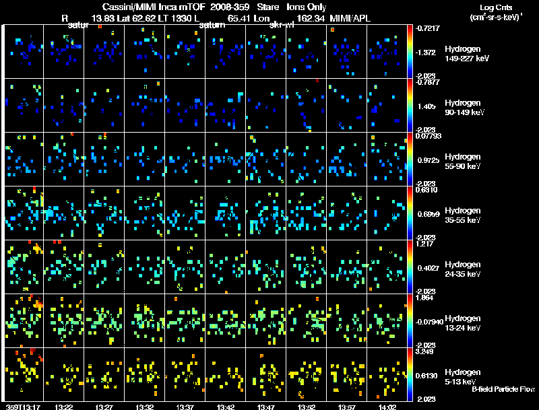Click the '0.07793' color scale value
The height and width of the screenshot is (410, 539).
[x=429, y=136]
